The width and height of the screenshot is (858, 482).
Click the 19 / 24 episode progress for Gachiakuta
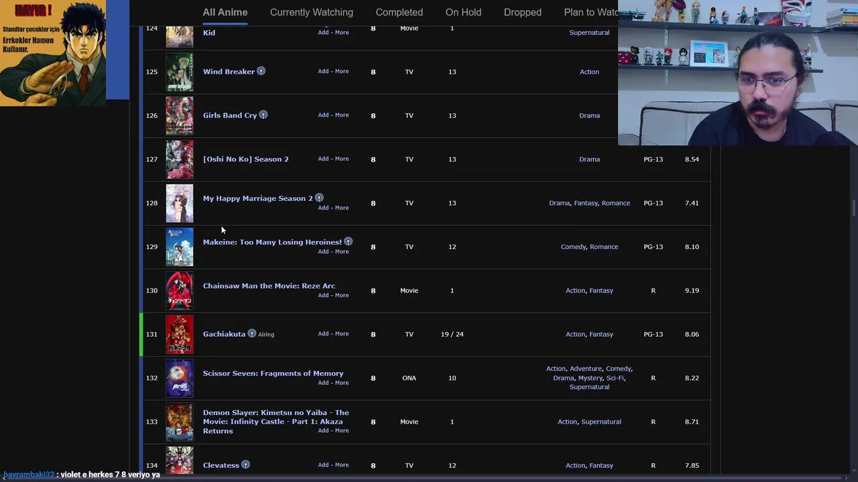(x=452, y=334)
